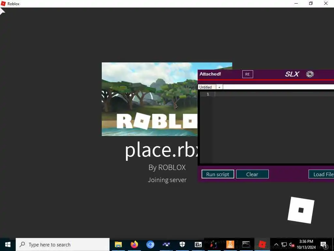Open the command prompt taskbar icon
The width and height of the screenshot is (334, 251).
click(246, 244)
